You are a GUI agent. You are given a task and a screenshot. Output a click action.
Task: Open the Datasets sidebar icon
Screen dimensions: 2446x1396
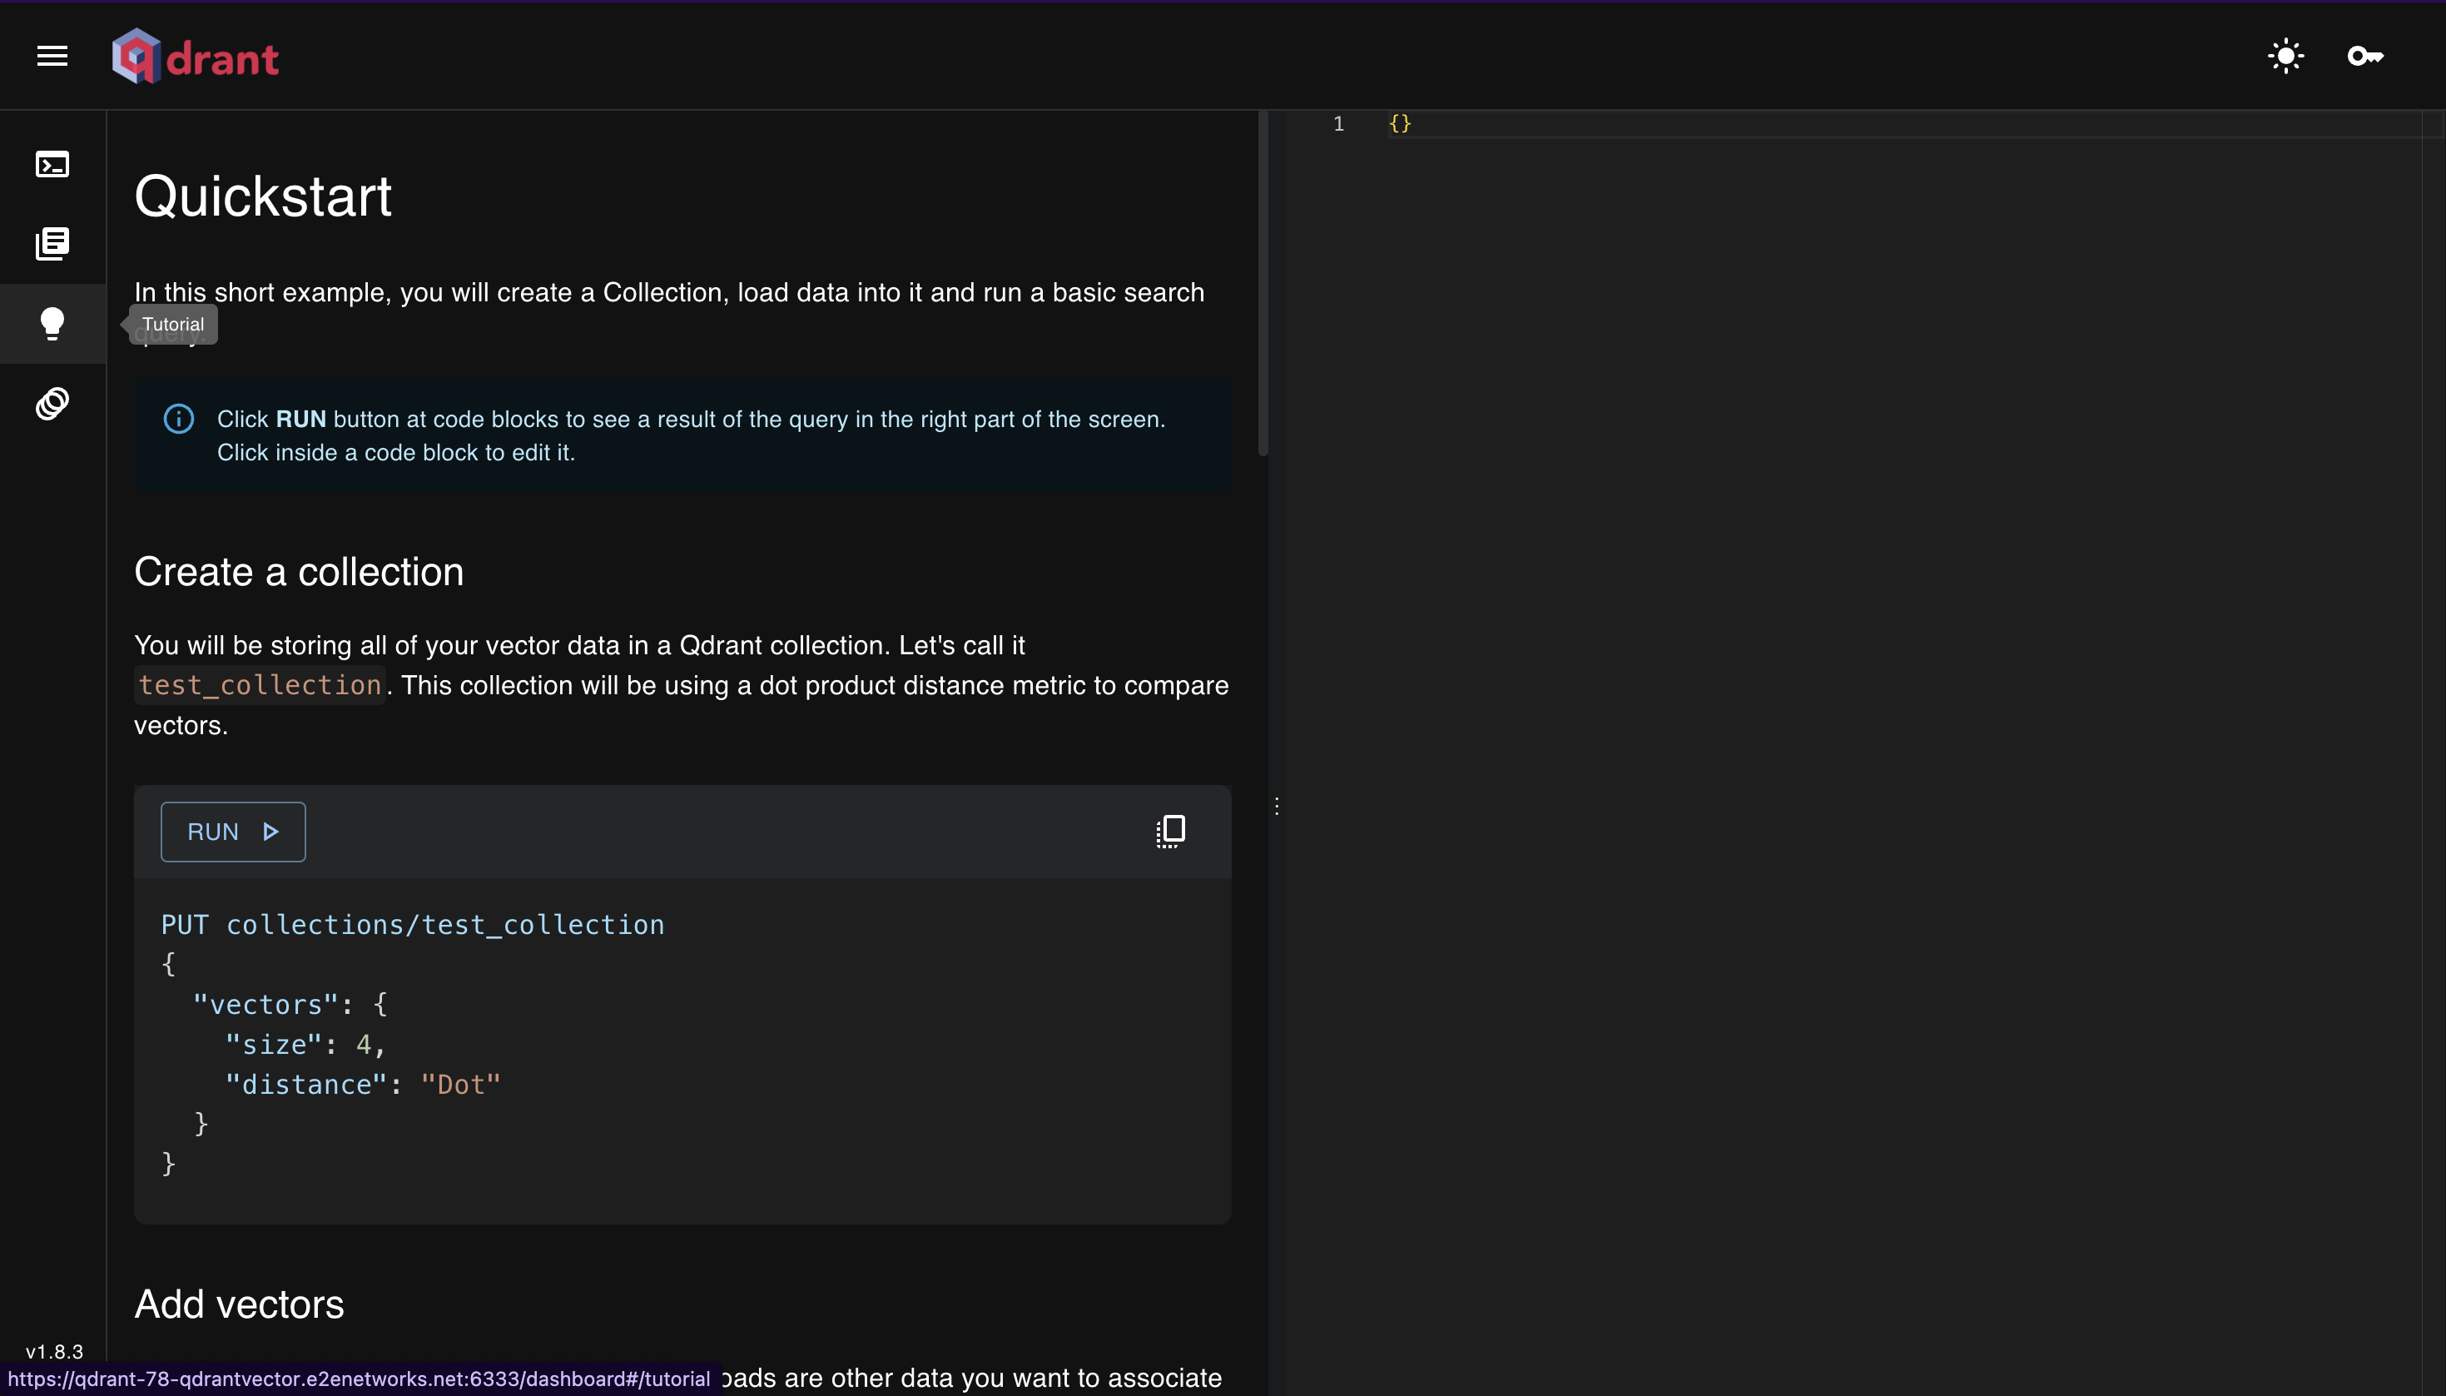tap(52, 404)
